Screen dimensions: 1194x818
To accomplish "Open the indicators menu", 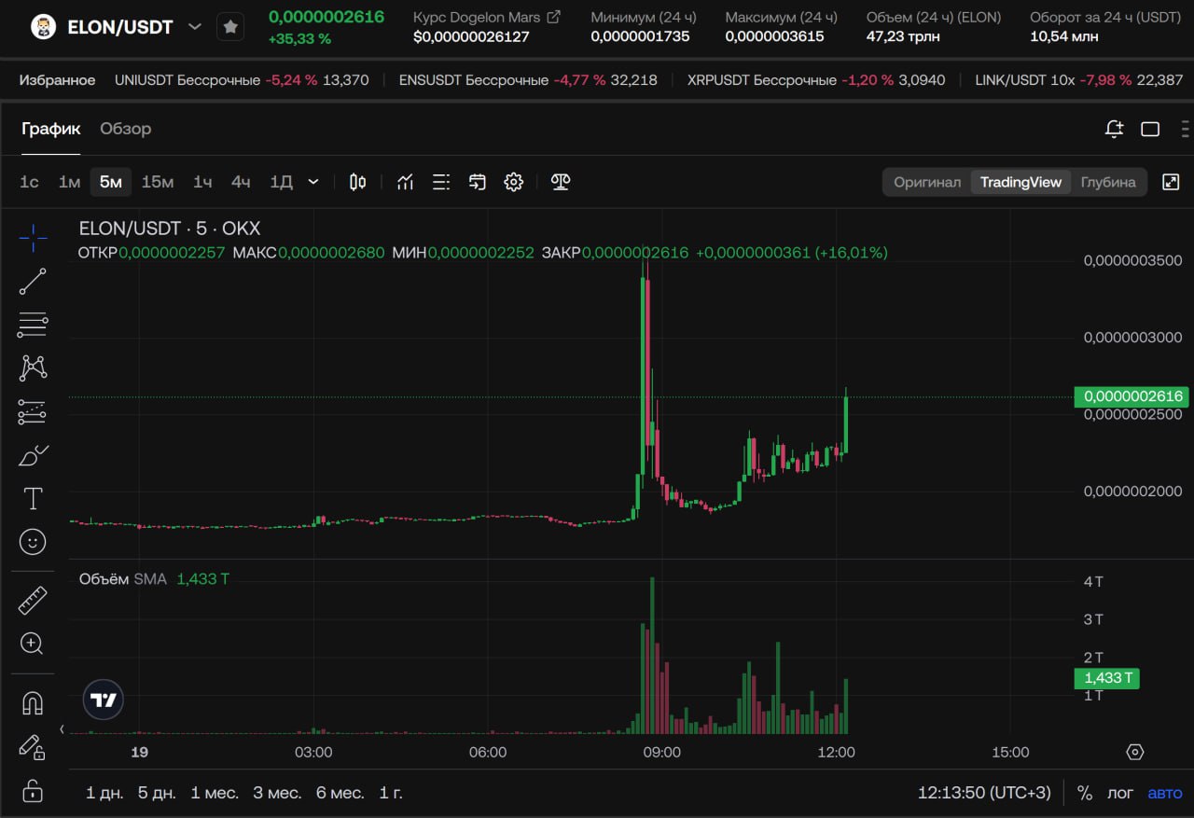I will [405, 182].
